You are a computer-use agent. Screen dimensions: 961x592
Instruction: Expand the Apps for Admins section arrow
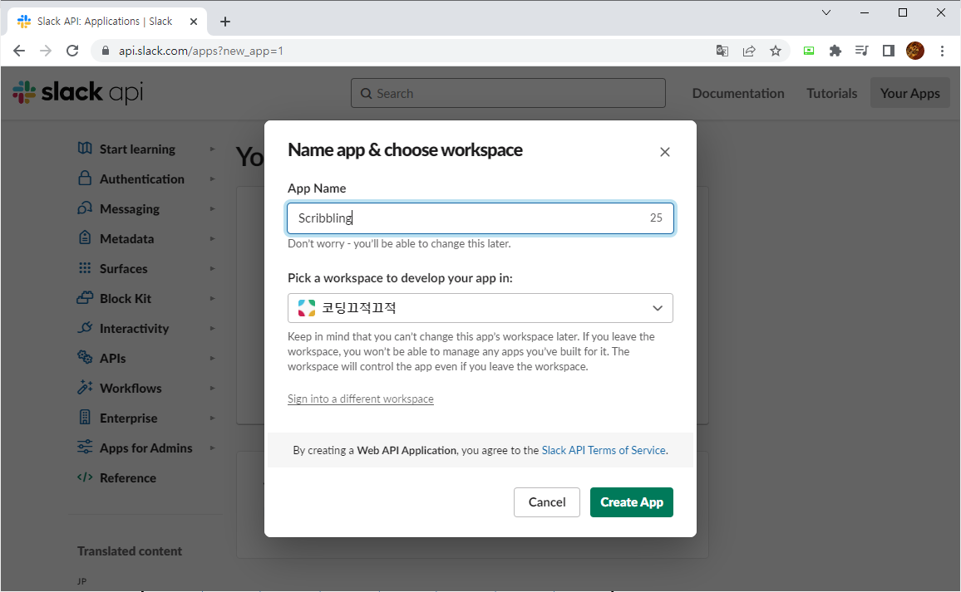click(213, 448)
